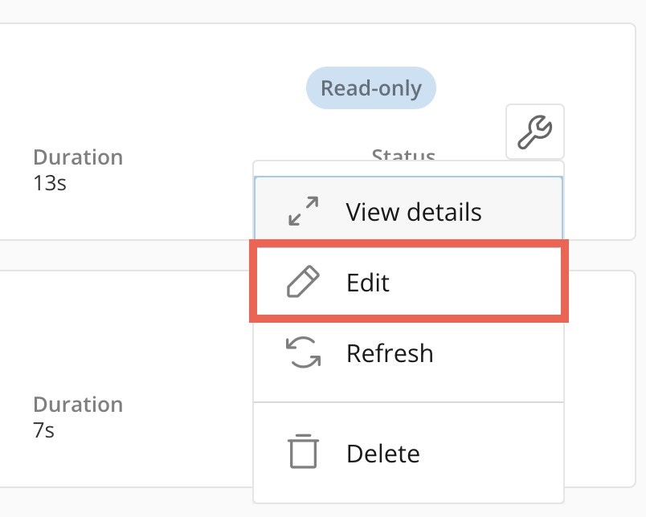Screen dimensions: 646x517
Task: Click the expand arrows icon beside View details
Action: click(x=303, y=211)
